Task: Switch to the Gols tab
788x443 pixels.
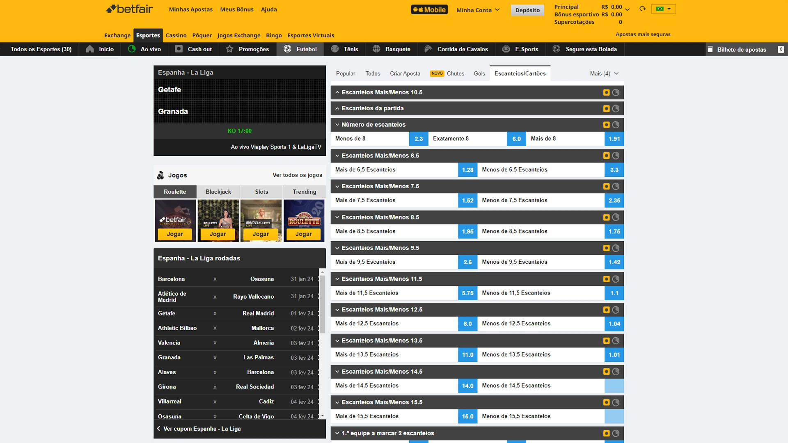Action: coord(479,73)
